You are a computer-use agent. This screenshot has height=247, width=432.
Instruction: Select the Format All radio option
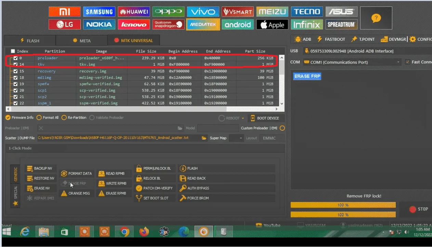[48, 117]
